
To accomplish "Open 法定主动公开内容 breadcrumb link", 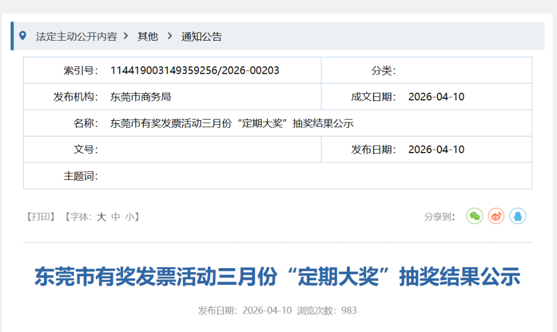I will tap(77, 37).
